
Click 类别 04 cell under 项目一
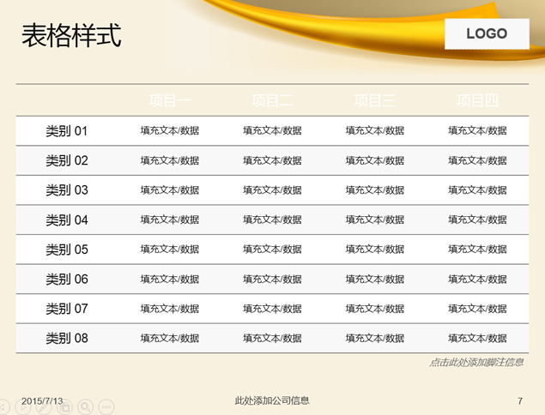coord(170,220)
